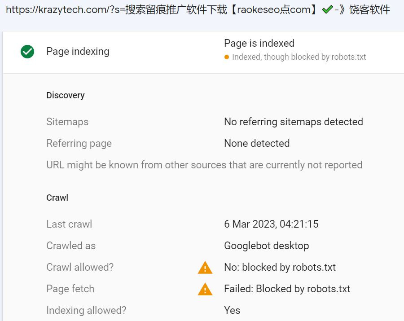
Task: Click the green check circle beside Page indexing
Action: click(27, 52)
